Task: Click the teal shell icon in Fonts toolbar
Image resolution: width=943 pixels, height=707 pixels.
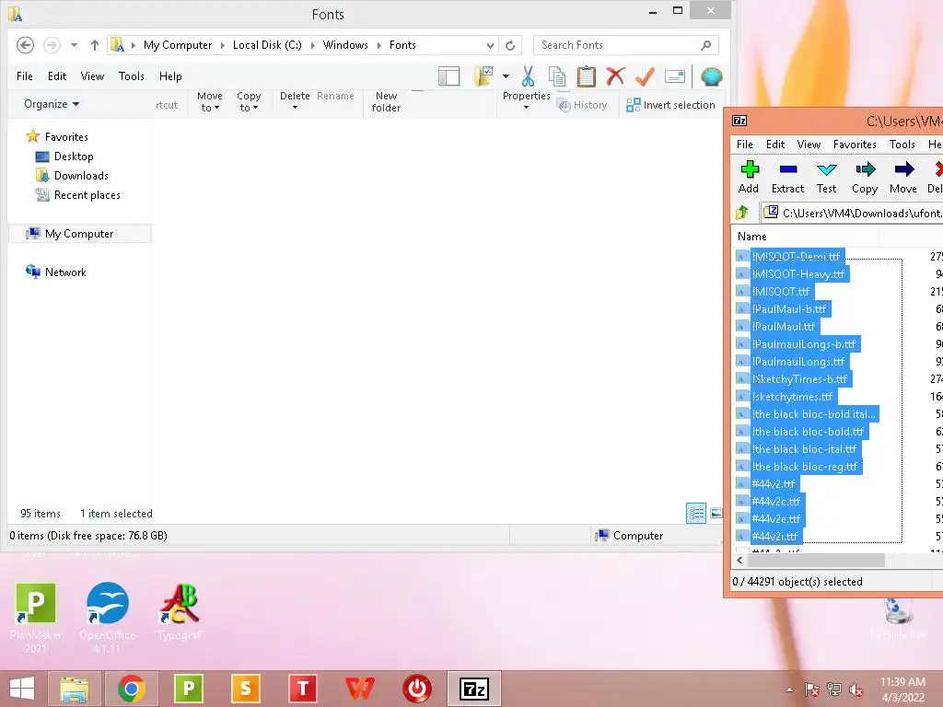Action: 712,76
